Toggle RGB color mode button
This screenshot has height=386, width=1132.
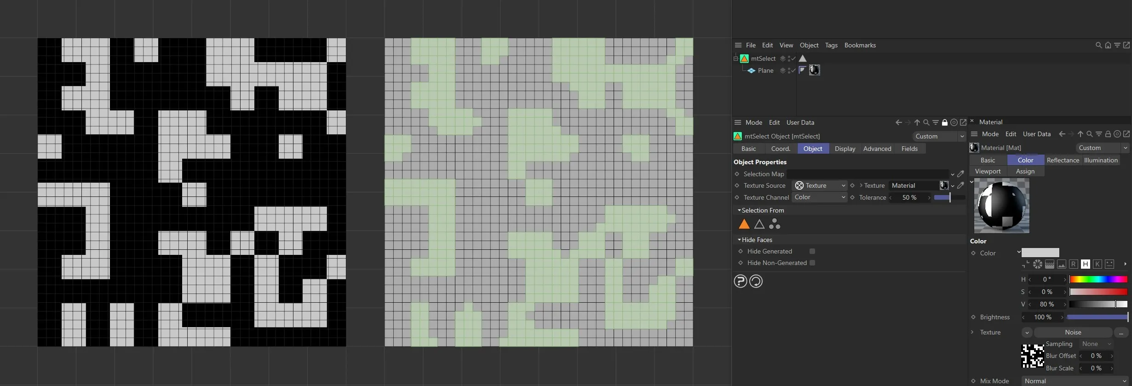click(x=1074, y=264)
